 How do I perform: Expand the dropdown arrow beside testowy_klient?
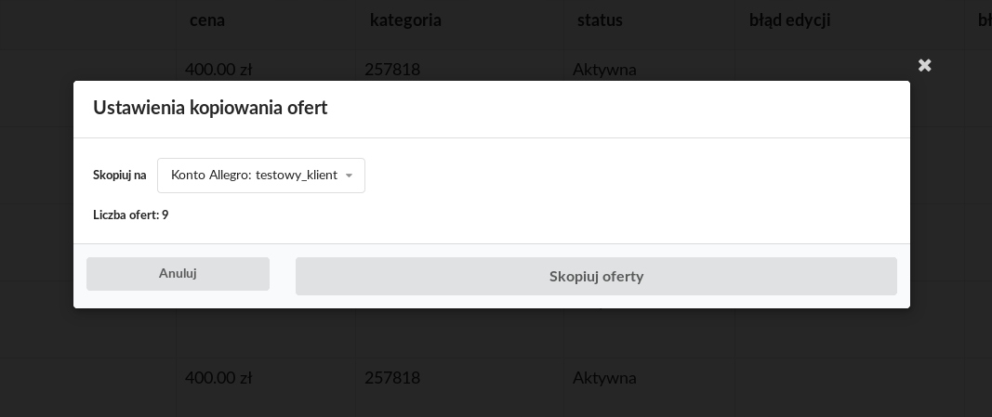(x=349, y=176)
